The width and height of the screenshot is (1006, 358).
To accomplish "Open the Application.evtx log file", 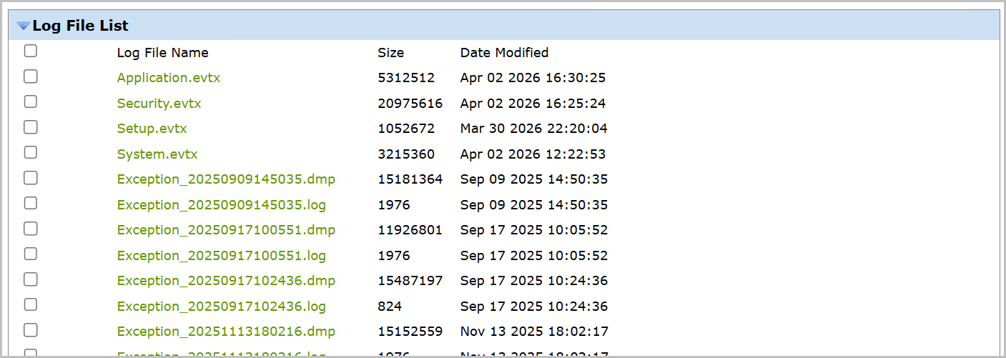I will tap(169, 78).
